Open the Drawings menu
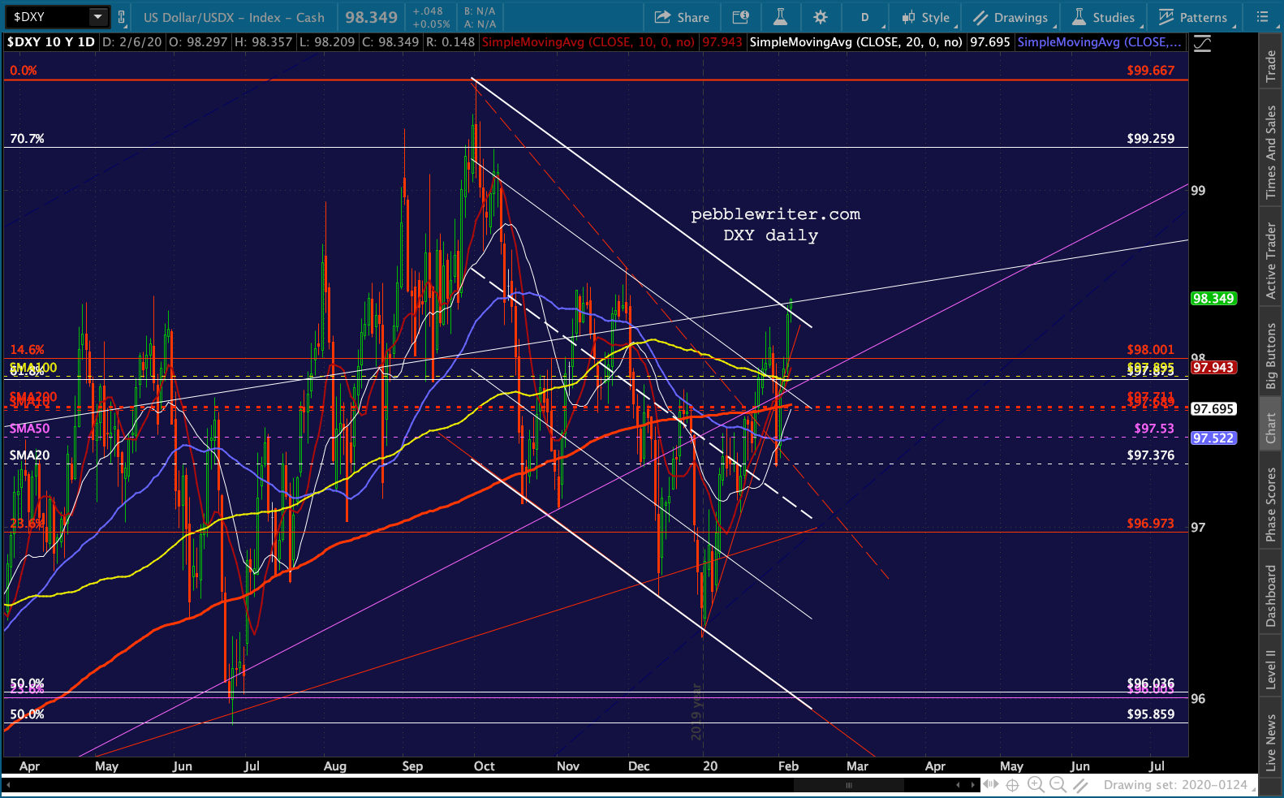This screenshot has width=1284, height=798. click(x=1011, y=17)
